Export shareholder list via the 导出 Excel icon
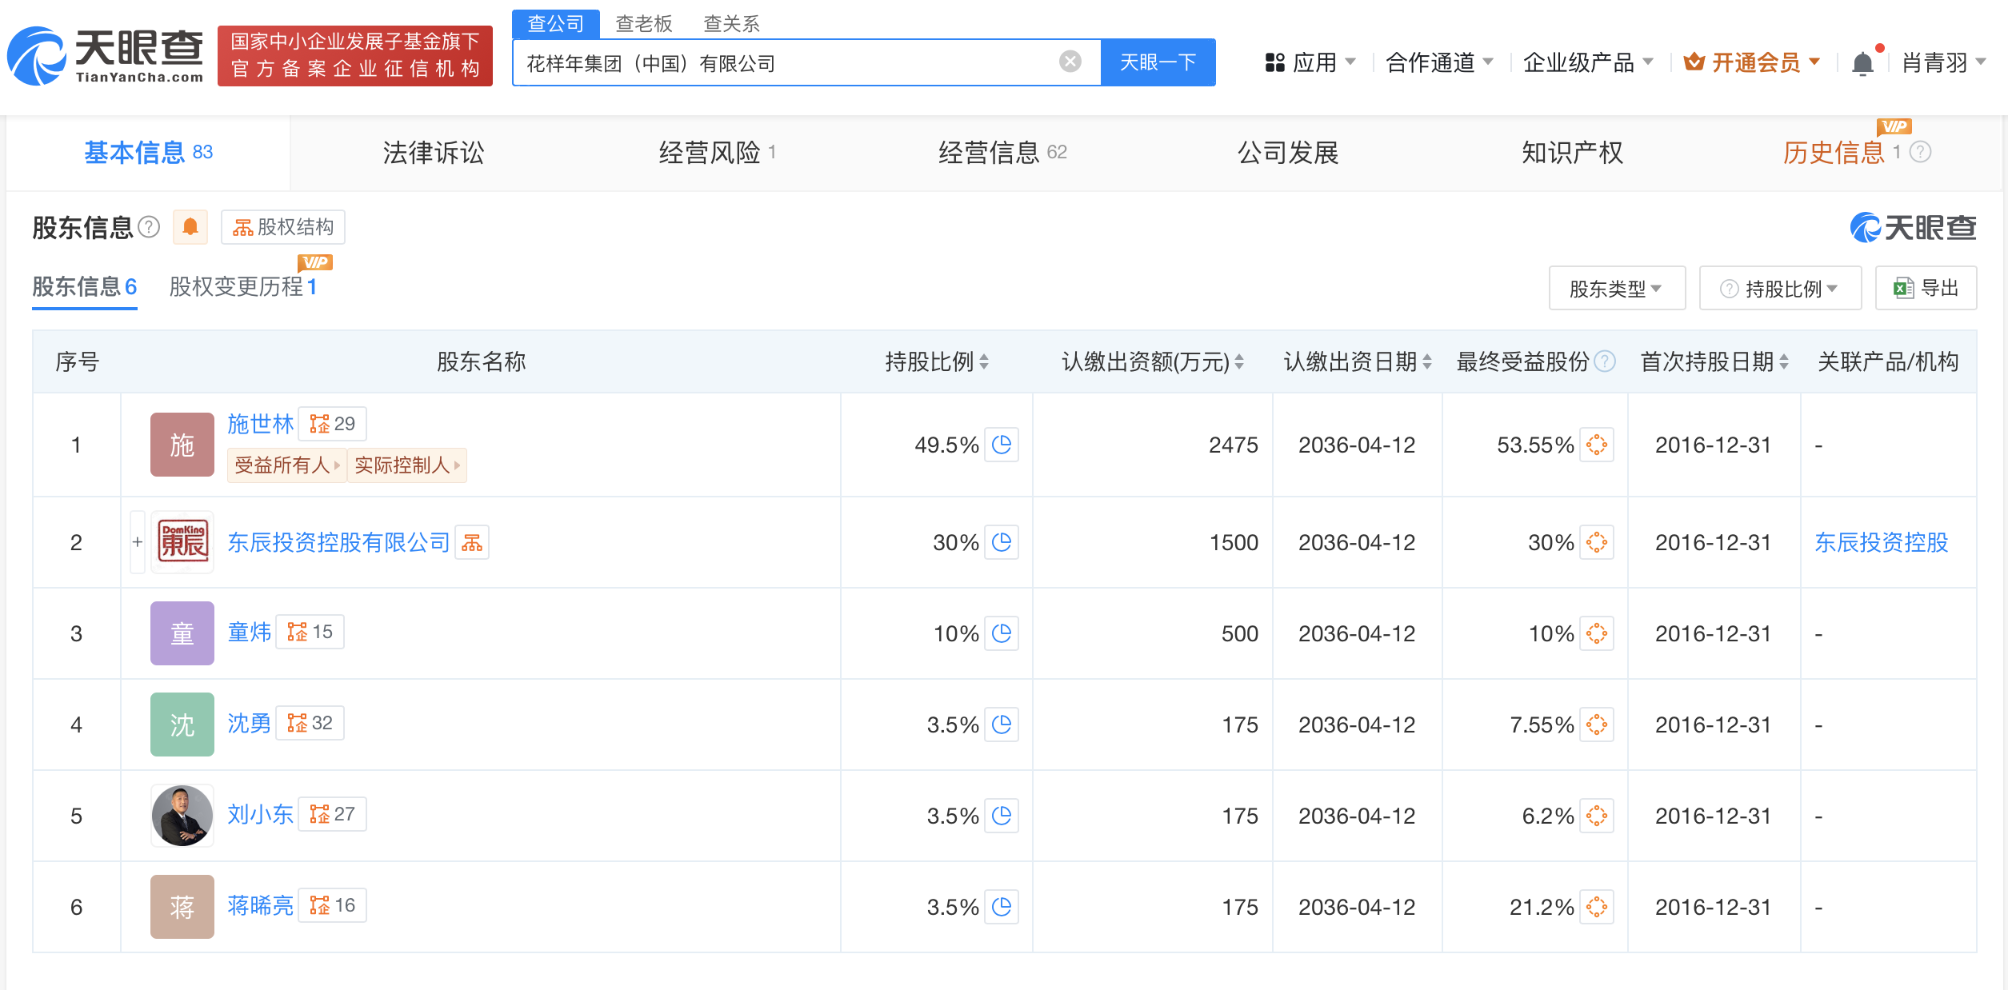Image resolution: width=2008 pixels, height=990 pixels. [1925, 288]
